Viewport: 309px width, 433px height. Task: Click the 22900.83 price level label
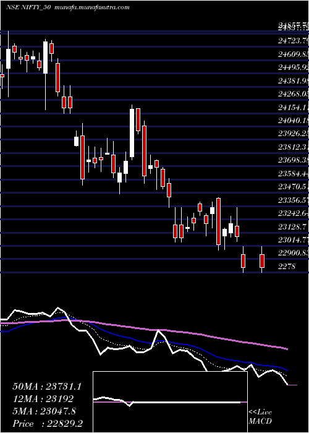click(x=294, y=253)
